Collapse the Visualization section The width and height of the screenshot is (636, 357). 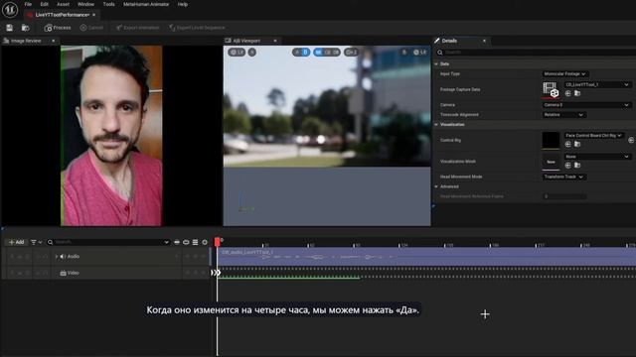(436, 124)
